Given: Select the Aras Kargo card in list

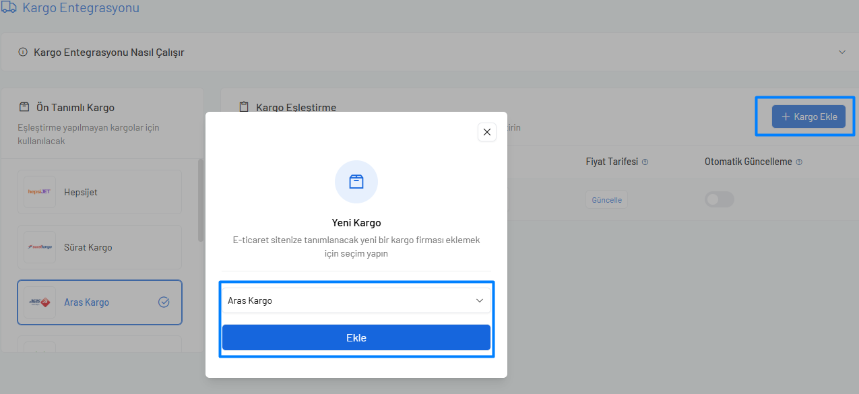Looking at the screenshot, I should 100,302.
